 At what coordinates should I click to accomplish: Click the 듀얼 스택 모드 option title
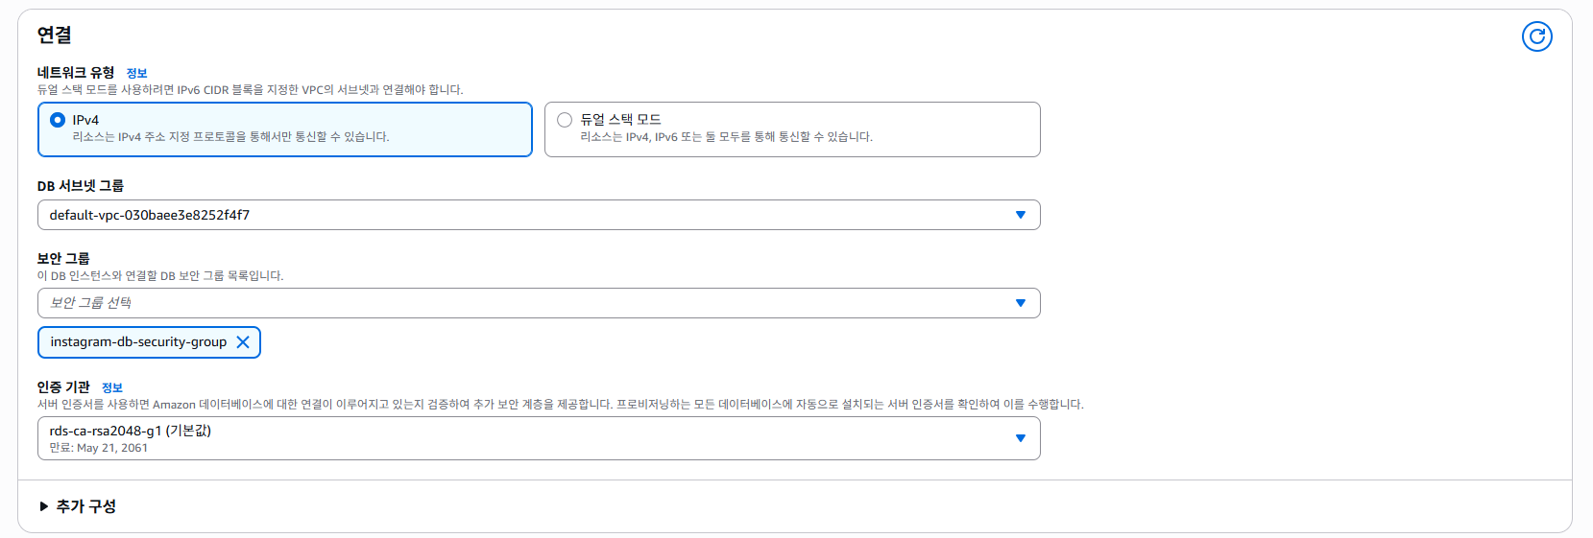pos(620,120)
